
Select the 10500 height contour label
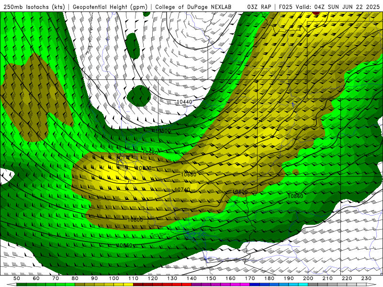coord(163,131)
